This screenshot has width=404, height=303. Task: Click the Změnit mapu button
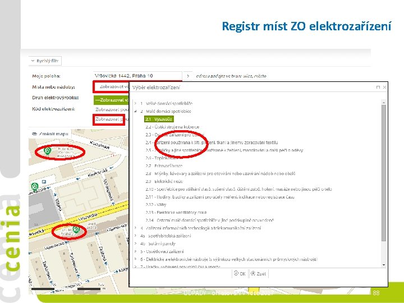[50, 134]
